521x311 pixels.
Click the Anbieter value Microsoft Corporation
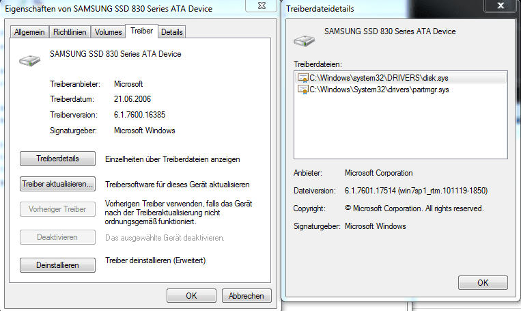pos(378,173)
